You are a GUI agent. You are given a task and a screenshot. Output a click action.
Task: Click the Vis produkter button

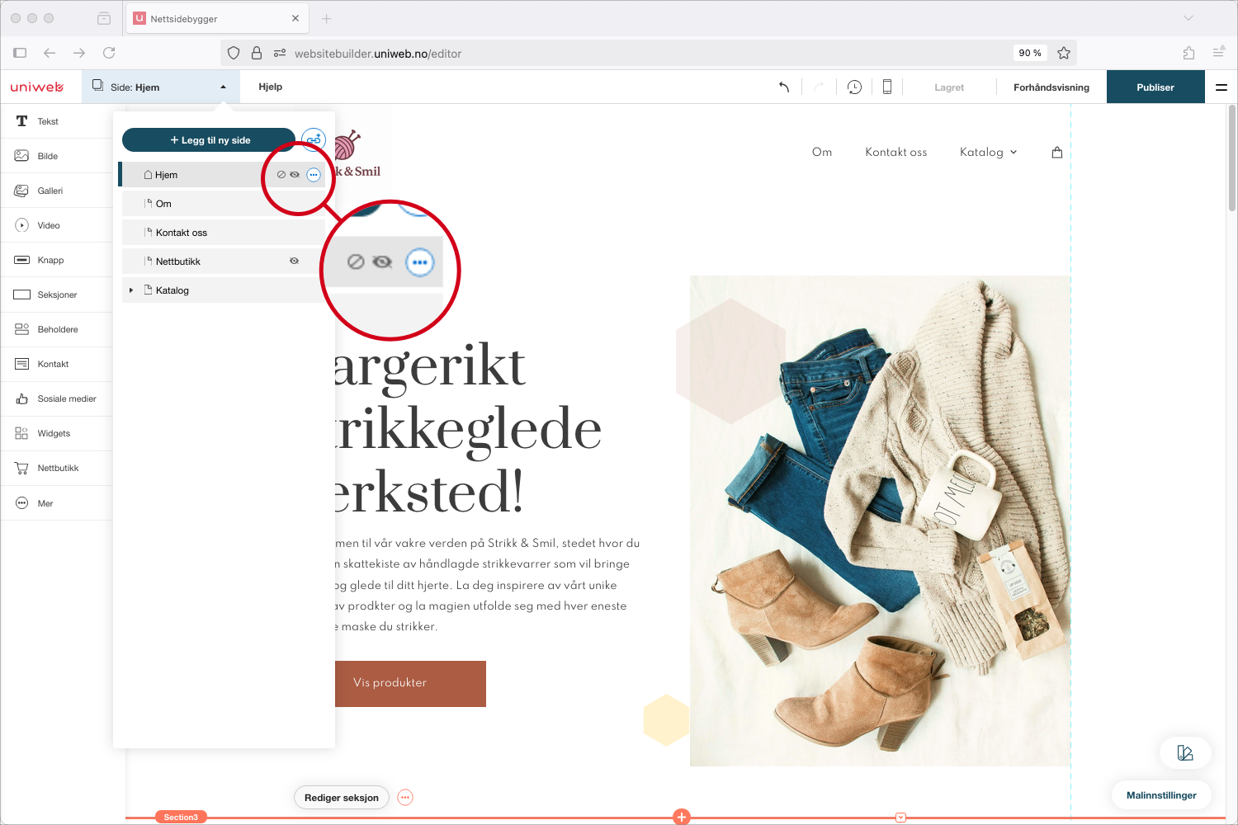pyautogui.click(x=410, y=684)
